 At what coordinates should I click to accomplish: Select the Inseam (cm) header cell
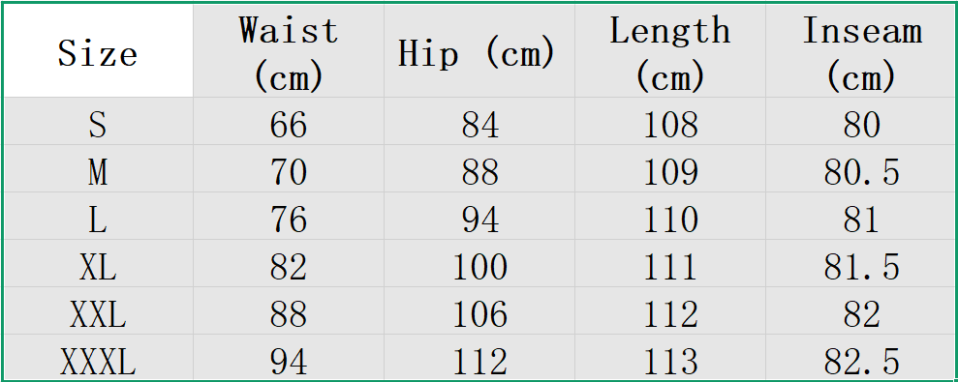(x=861, y=50)
